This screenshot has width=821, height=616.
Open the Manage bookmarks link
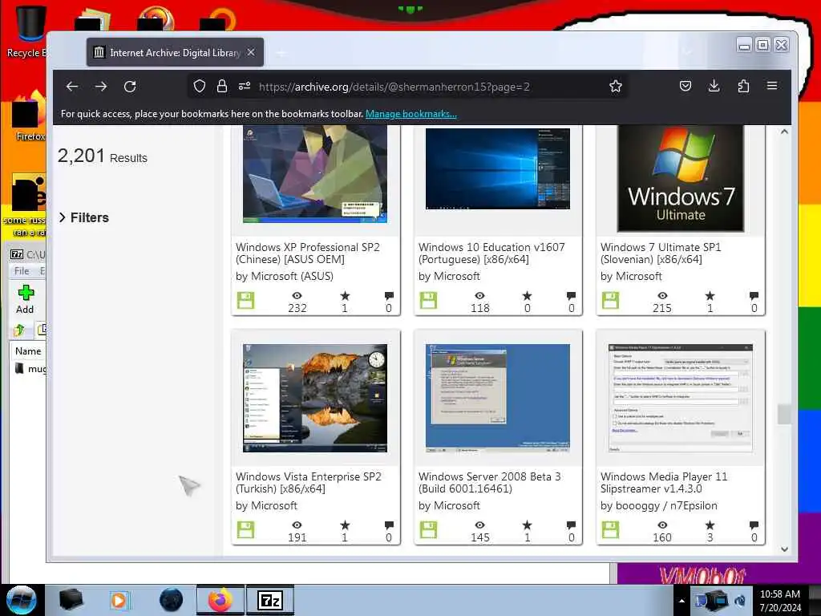(411, 114)
